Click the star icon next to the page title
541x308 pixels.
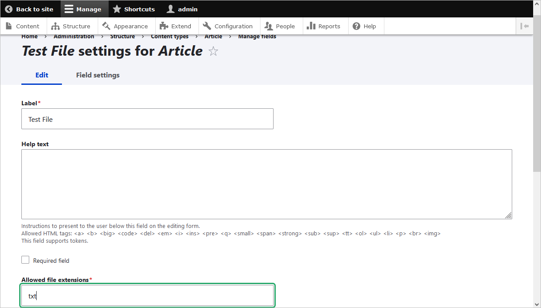coord(213,51)
